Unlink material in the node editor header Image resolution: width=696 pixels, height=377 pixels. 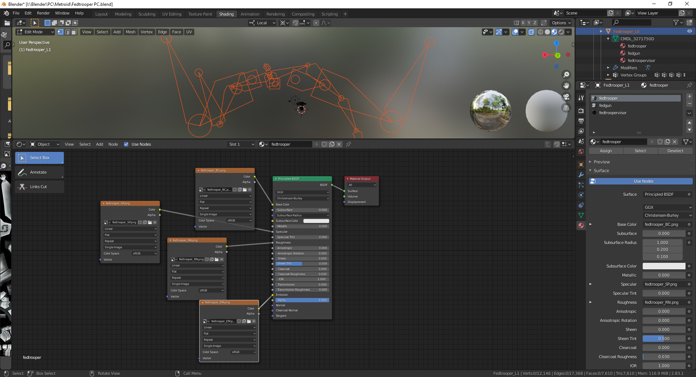tap(339, 144)
